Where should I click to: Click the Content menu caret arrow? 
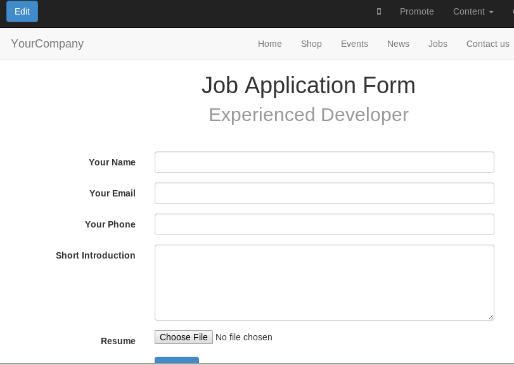(491, 12)
